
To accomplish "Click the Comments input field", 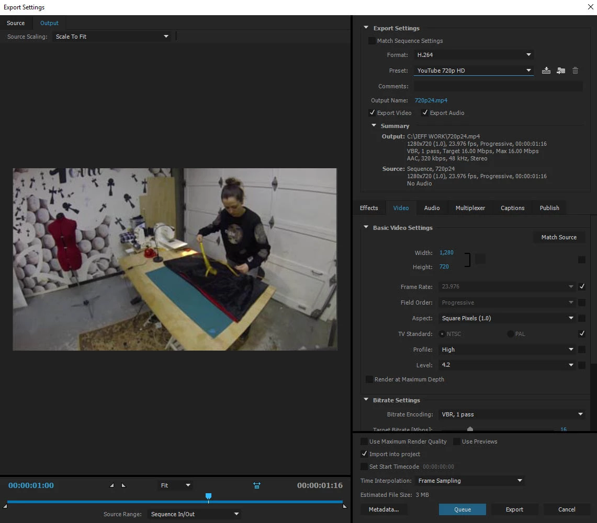I will [x=498, y=86].
